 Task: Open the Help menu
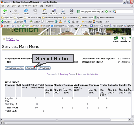[x=42, y=6]
